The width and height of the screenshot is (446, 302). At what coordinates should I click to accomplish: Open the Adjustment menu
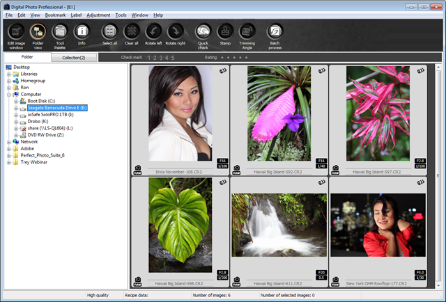pyautogui.click(x=98, y=15)
